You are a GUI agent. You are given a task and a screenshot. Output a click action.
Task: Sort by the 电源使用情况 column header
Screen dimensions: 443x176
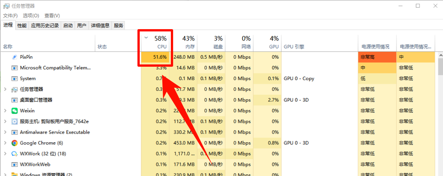click(377, 43)
